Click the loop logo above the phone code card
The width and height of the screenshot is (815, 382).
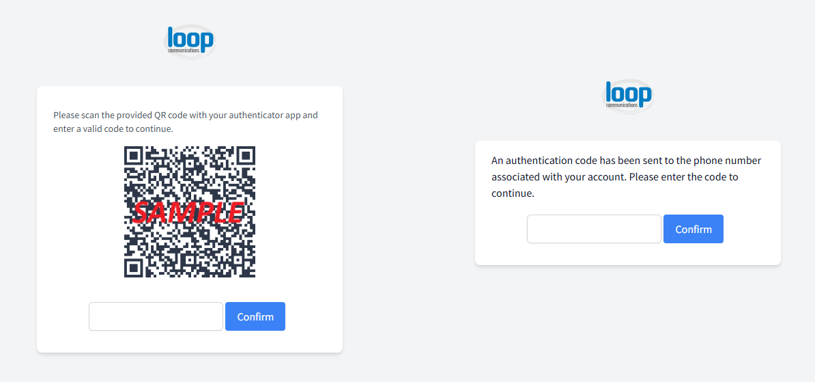[x=628, y=96]
